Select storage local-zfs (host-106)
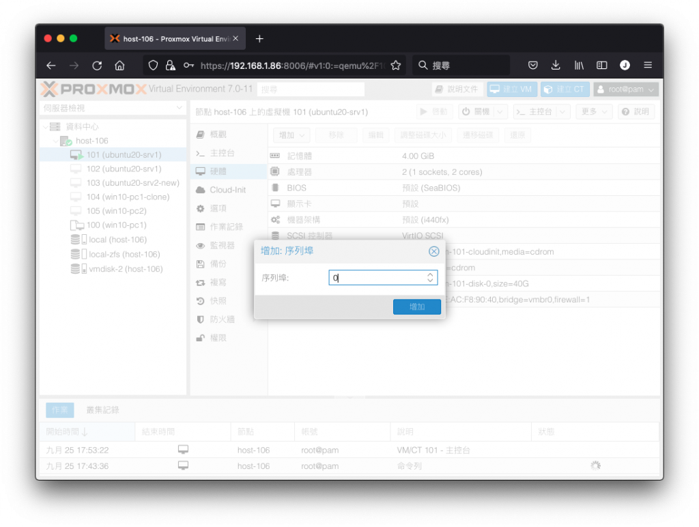Image resolution: width=699 pixels, height=527 pixels. pyautogui.click(x=124, y=255)
